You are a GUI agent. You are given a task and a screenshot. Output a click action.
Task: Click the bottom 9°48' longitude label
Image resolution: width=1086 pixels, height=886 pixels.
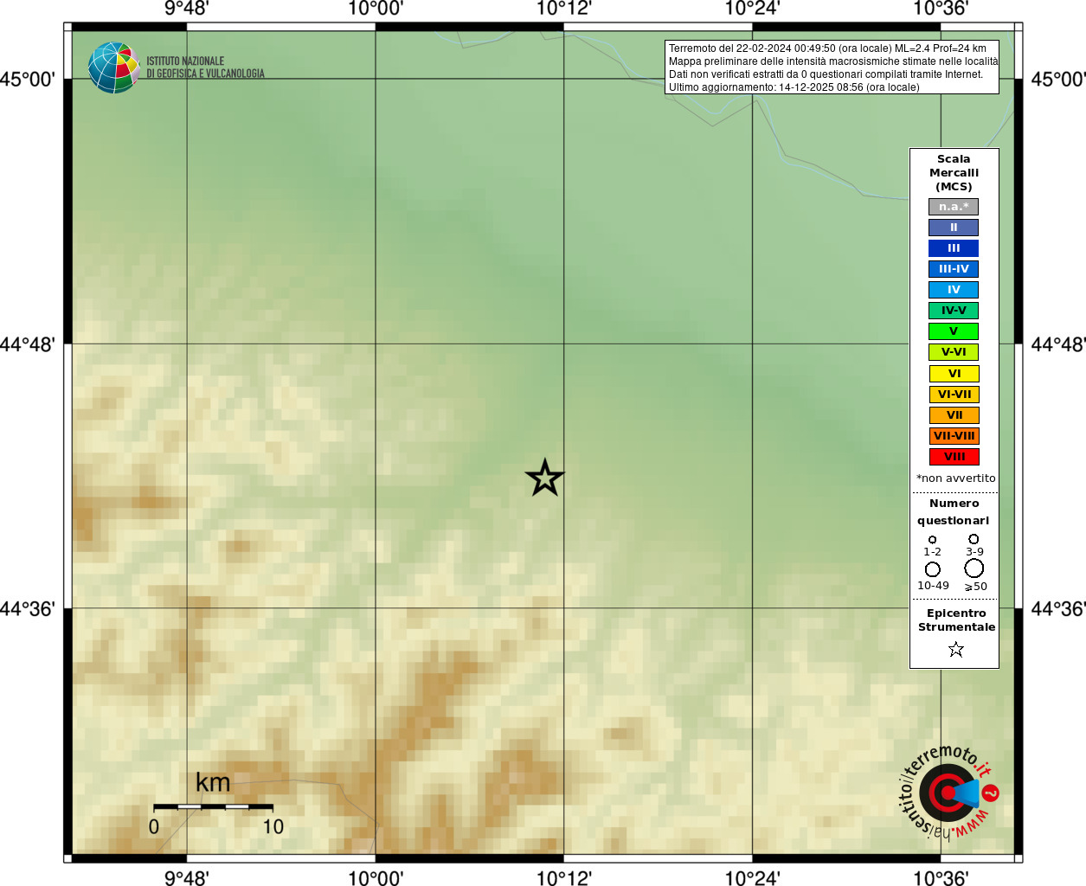coord(187,877)
